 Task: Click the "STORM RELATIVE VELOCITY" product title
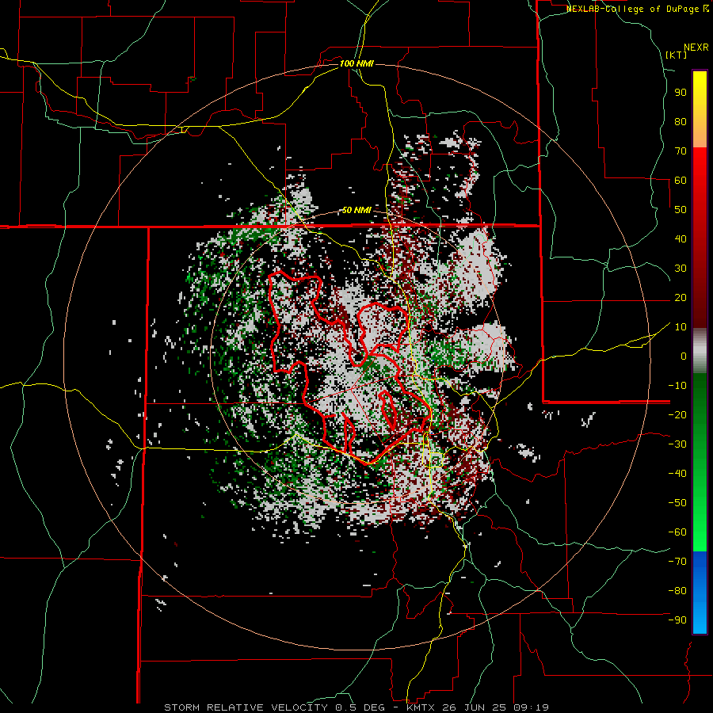246,707
